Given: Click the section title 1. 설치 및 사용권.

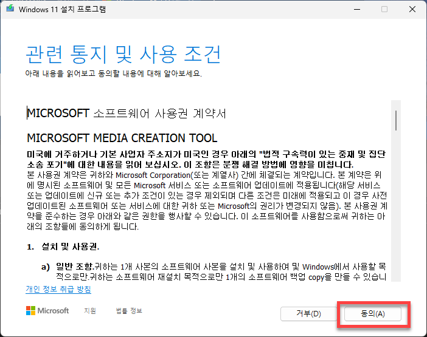Looking at the screenshot, I should tap(63, 247).
